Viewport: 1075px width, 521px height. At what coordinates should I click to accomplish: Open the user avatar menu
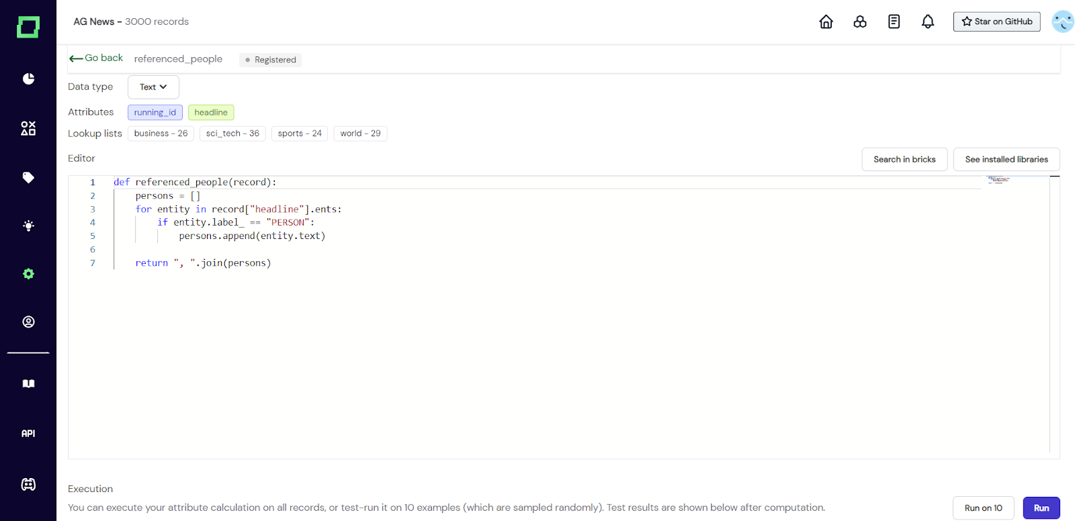pos(1063,21)
